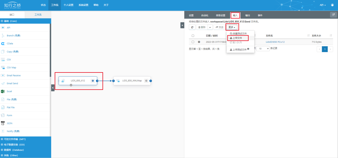Expand the 电子数据交换 (EDI) category
Screen dimensions: 338x158
[x=14, y=144]
